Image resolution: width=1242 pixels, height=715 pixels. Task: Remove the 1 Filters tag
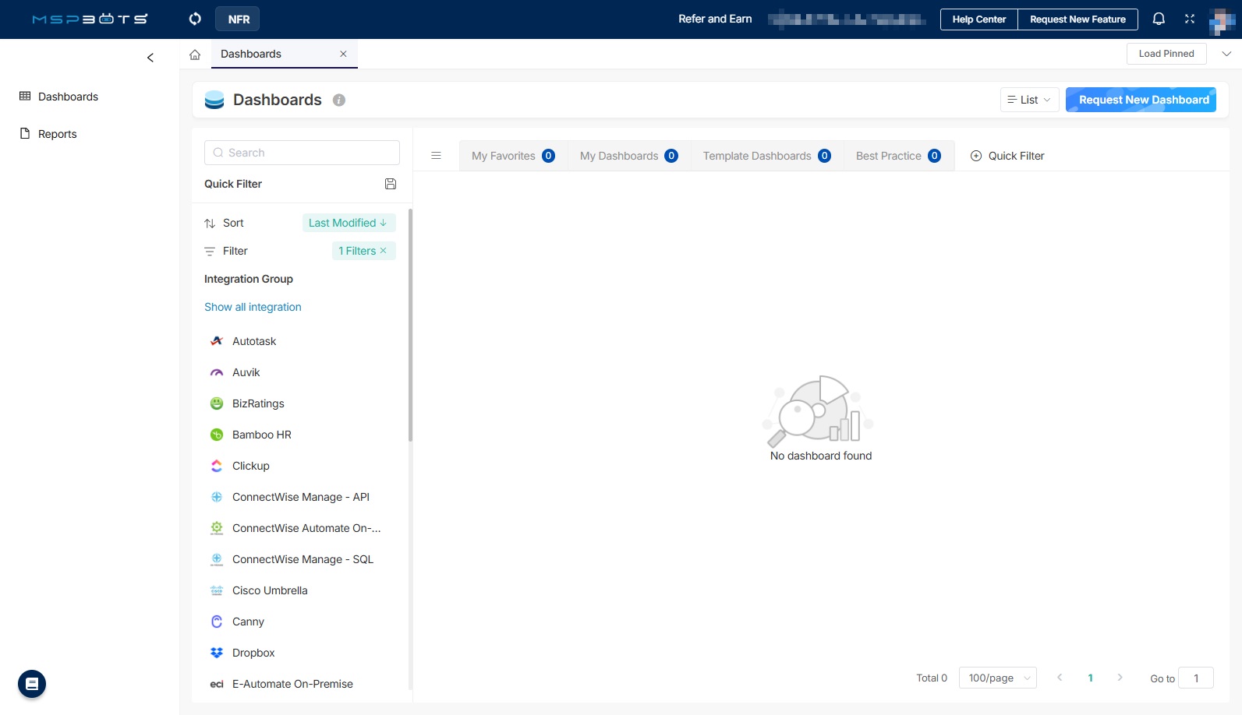pos(384,251)
